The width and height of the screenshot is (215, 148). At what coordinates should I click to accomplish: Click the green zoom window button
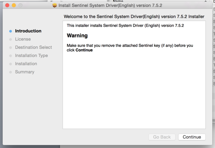[x=20, y=5]
